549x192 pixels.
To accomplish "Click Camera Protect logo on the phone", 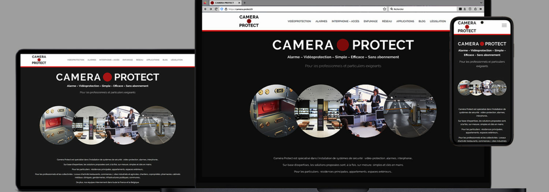I will click(467, 27).
